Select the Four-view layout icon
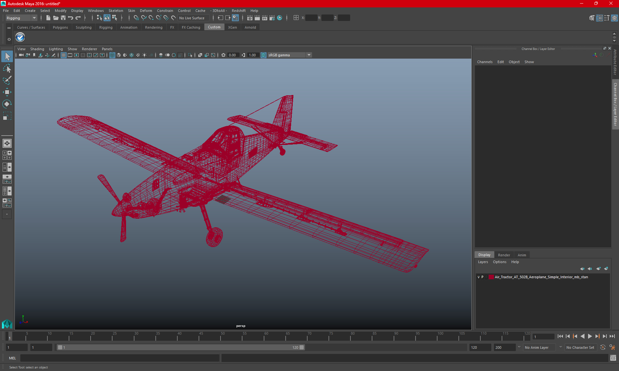 [7, 155]
